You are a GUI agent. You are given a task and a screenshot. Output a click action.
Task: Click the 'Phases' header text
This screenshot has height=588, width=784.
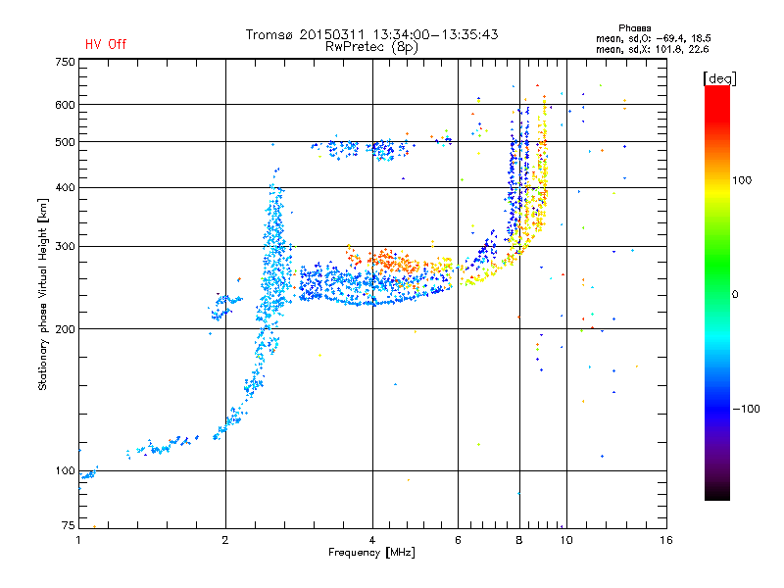[x=634, y=28]
